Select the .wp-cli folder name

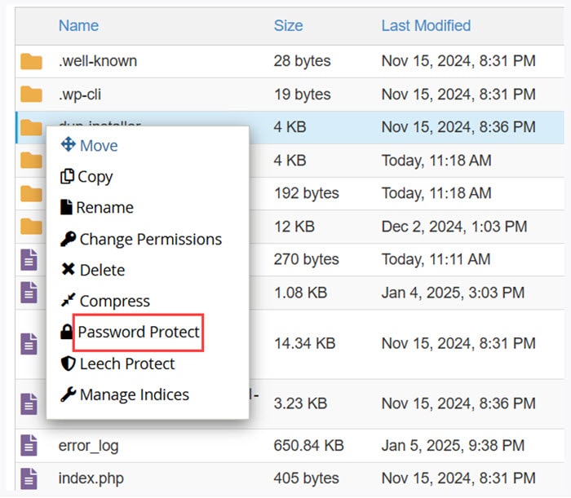[x=79, y=94]
